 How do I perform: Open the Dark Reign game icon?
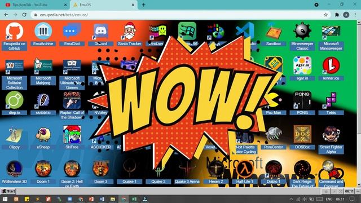pyautogui.click(x=302, y=174)
